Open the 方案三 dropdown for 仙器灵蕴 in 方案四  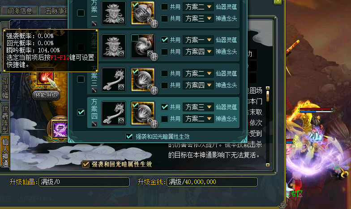click(198, 107)
